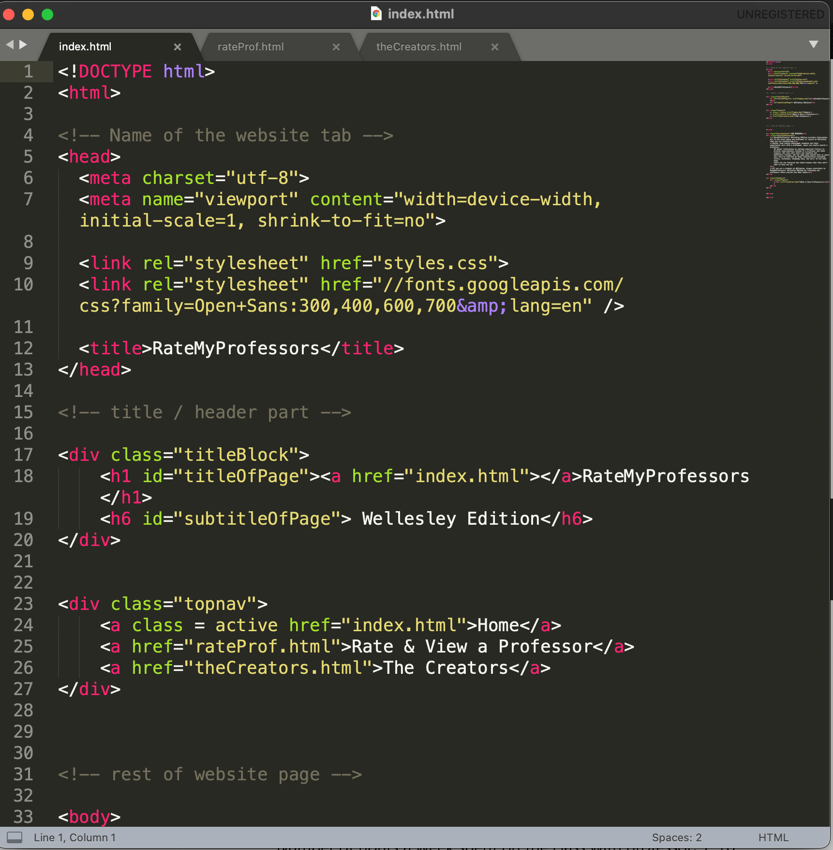Click the "titleBlock" class value

(236, 455)
